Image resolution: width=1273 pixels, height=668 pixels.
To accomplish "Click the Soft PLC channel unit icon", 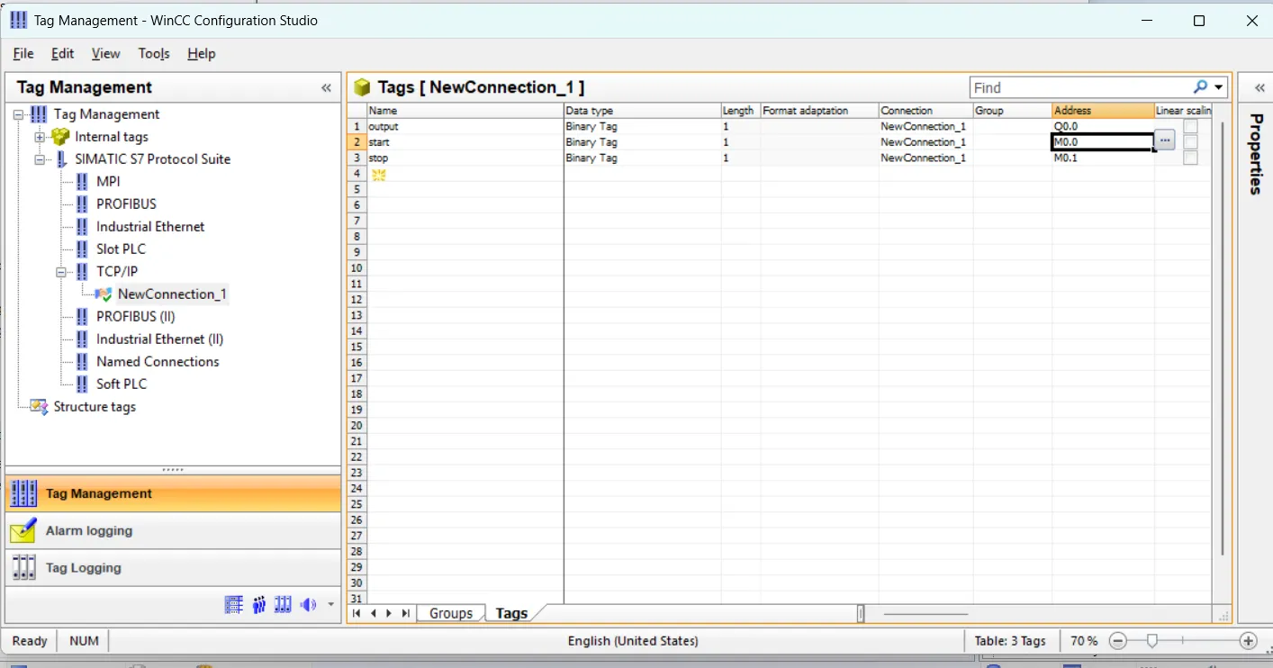I will [x=83, y=384].
